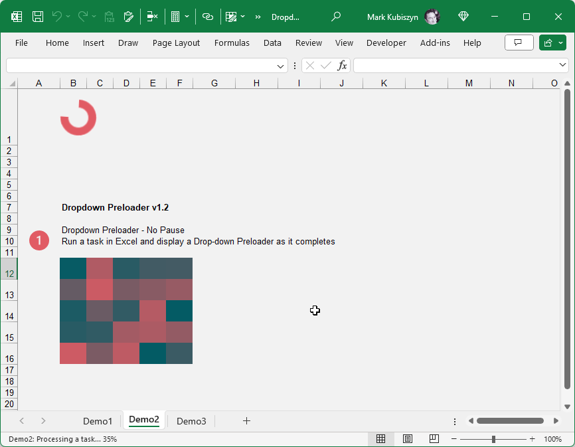Click the hyperlink chain icon in Quick Access Toolbar
This screenshot has width=575, height=447.
208,17
